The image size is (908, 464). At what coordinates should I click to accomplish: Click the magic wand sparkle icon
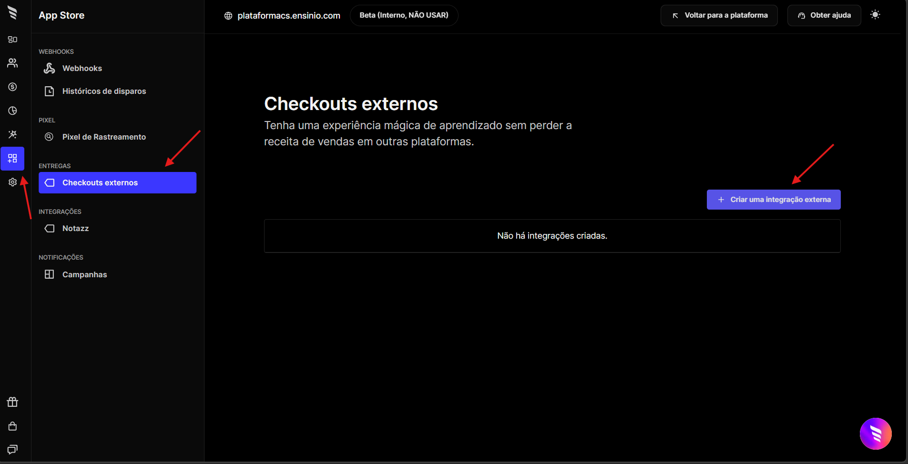coord(12,134)
